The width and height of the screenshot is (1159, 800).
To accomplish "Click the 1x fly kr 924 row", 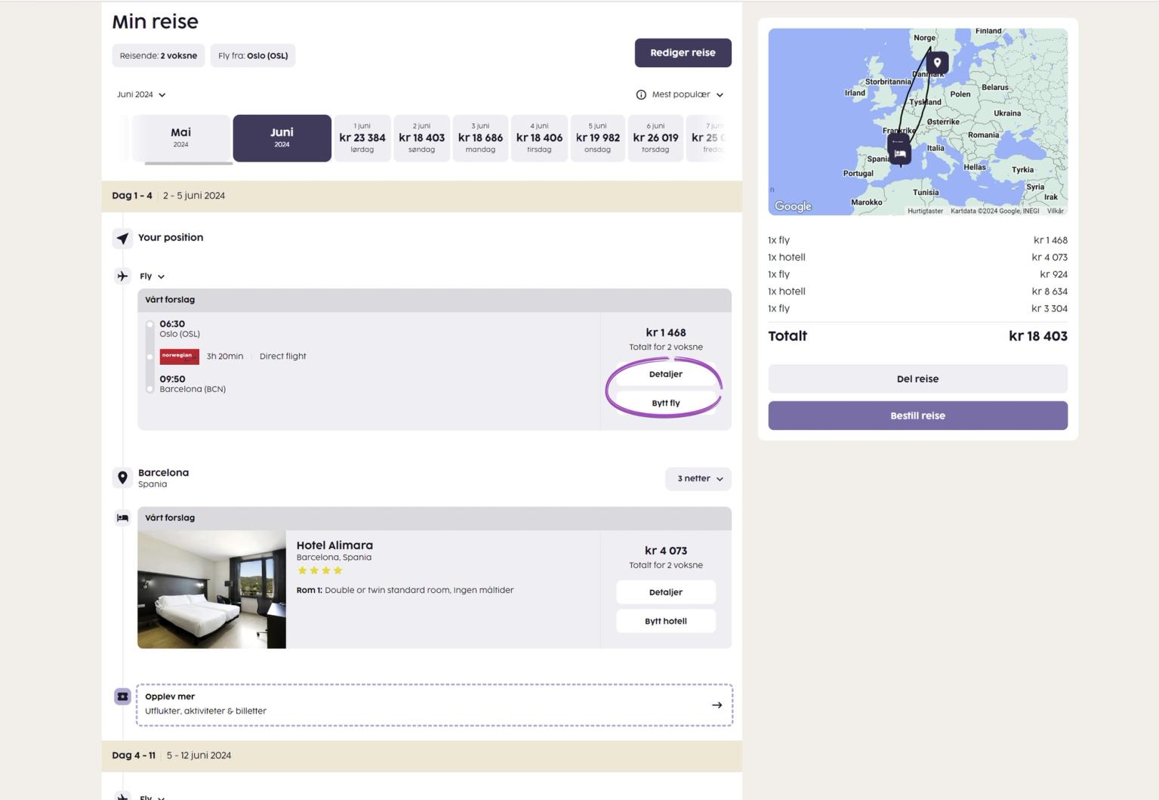I will click(x=917, y=274).
